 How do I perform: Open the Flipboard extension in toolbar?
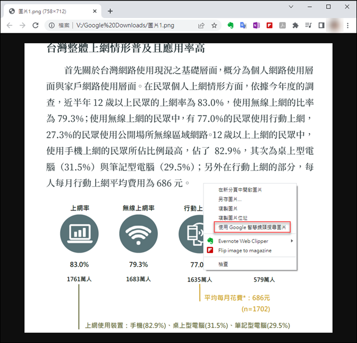pyautogui.click(x=269, y=26)
